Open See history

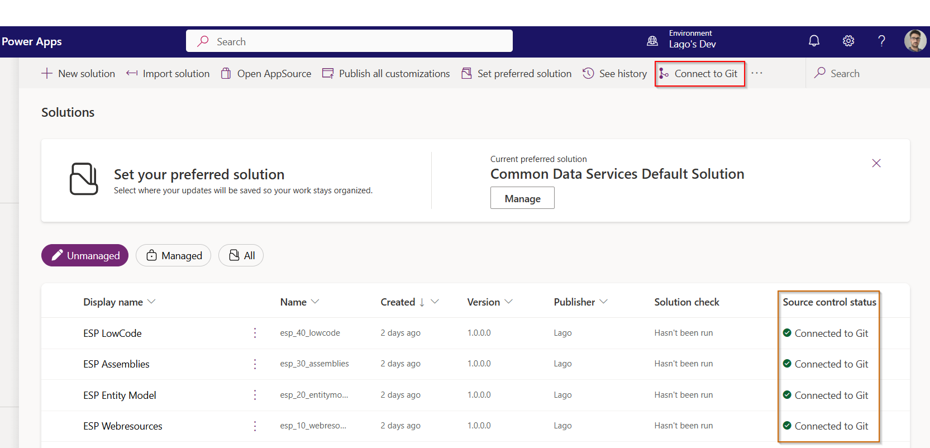point(615,73)
